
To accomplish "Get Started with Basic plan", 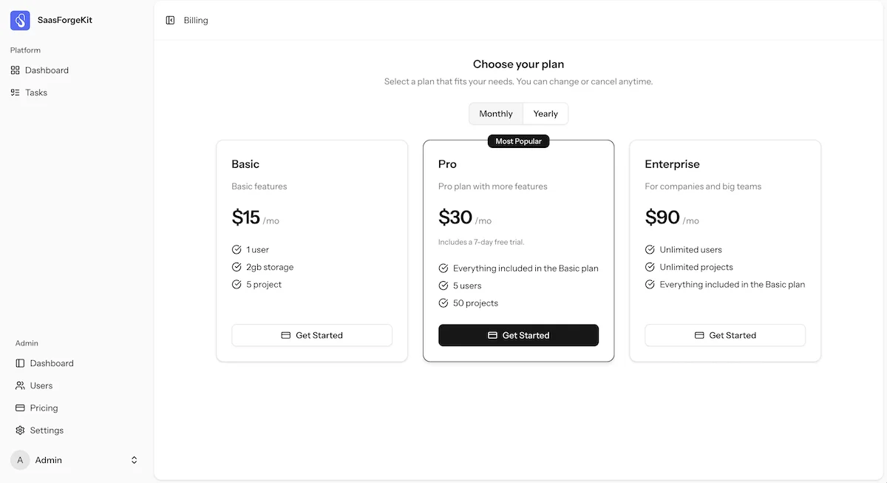I will [x=312, y=335].
